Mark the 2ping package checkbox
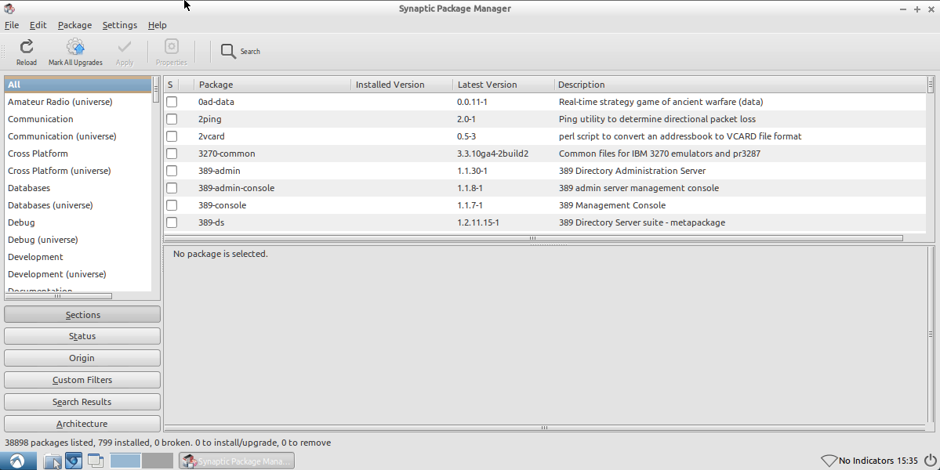The height and width of the screenshot is (470, 940). pos(171,119)
